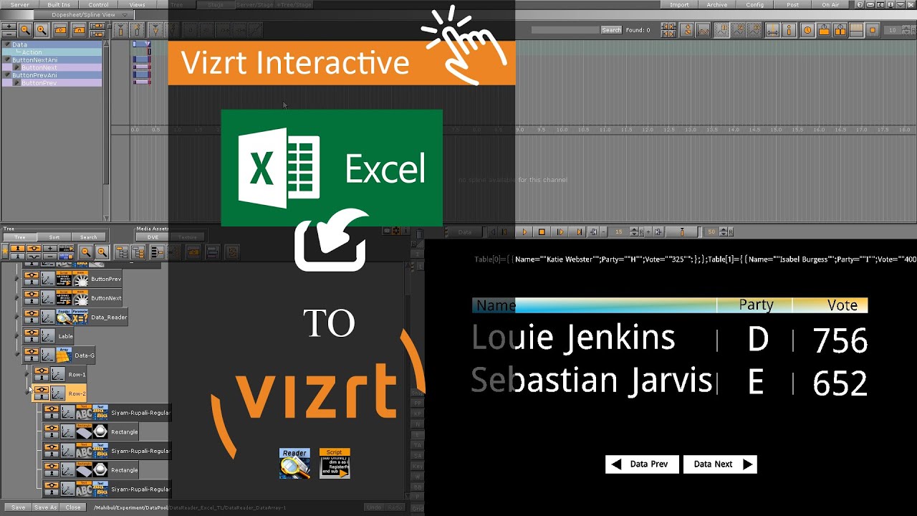Zoom out the dopesheet stage view
Screen dimensions: 917x516
pyautogui.click(x=26, y=30)
